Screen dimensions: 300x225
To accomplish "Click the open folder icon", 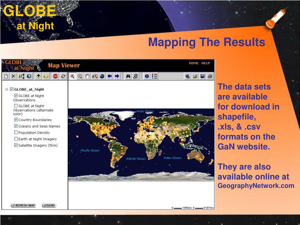I will click(x=195, y=76).
